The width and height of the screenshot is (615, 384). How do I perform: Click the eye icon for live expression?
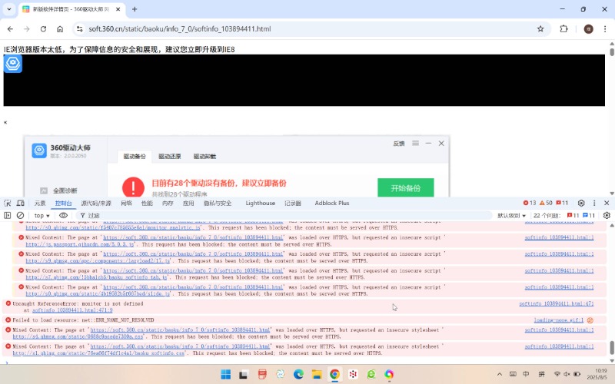pos(63,216)
